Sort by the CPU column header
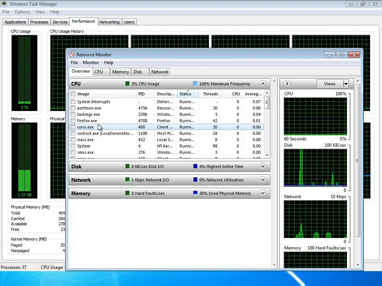This screenshot has height=286, width=382. (x=231, y=94)
